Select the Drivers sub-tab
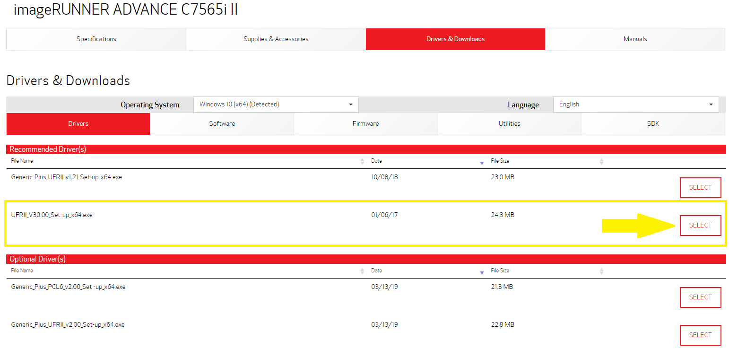 coord(78,123)
